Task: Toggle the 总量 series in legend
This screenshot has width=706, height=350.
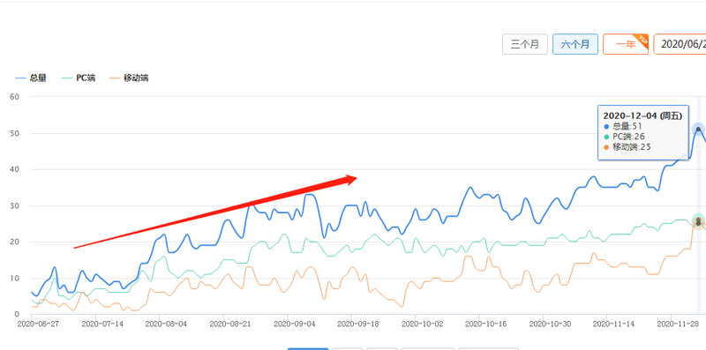Action: (31, 78)
